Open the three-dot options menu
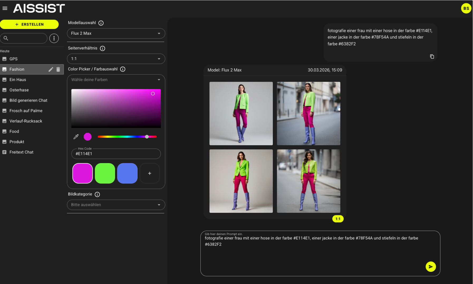 pos(54,38)
